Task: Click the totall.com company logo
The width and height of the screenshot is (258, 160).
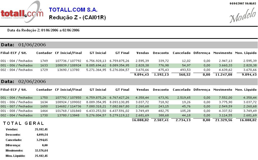Action: click(22, 12)
